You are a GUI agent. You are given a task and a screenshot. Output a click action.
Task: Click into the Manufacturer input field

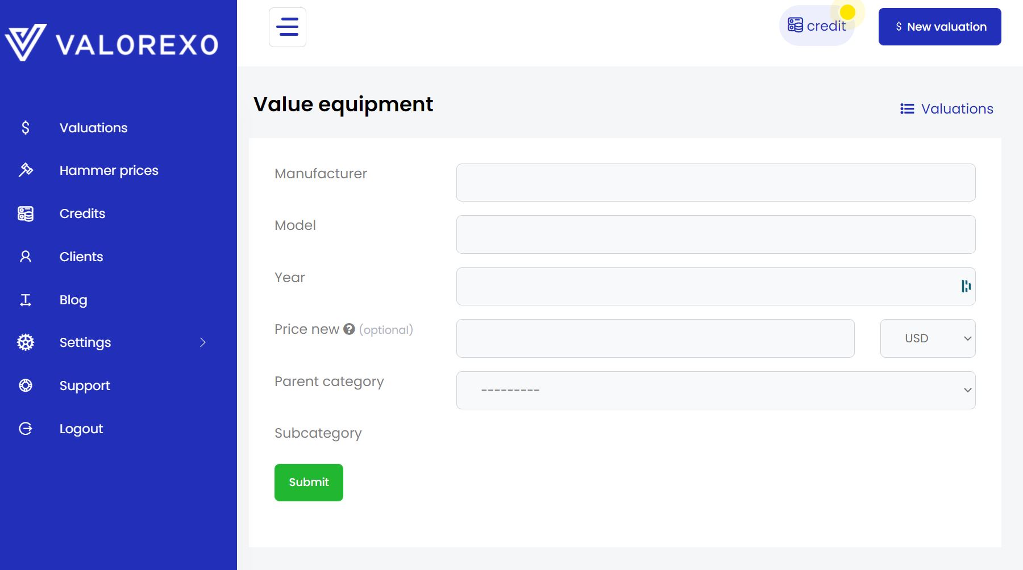click(716, 183)
